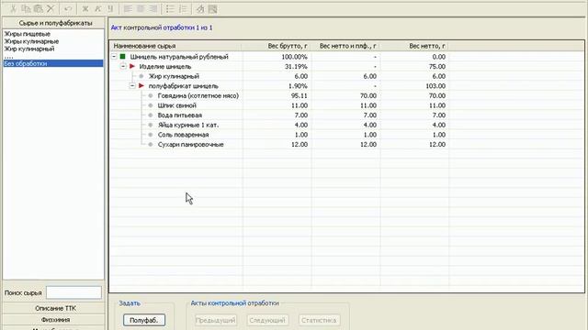Align text right via toolbar
Viewport: 588px width, 330px height.
[x=153, y=8]
